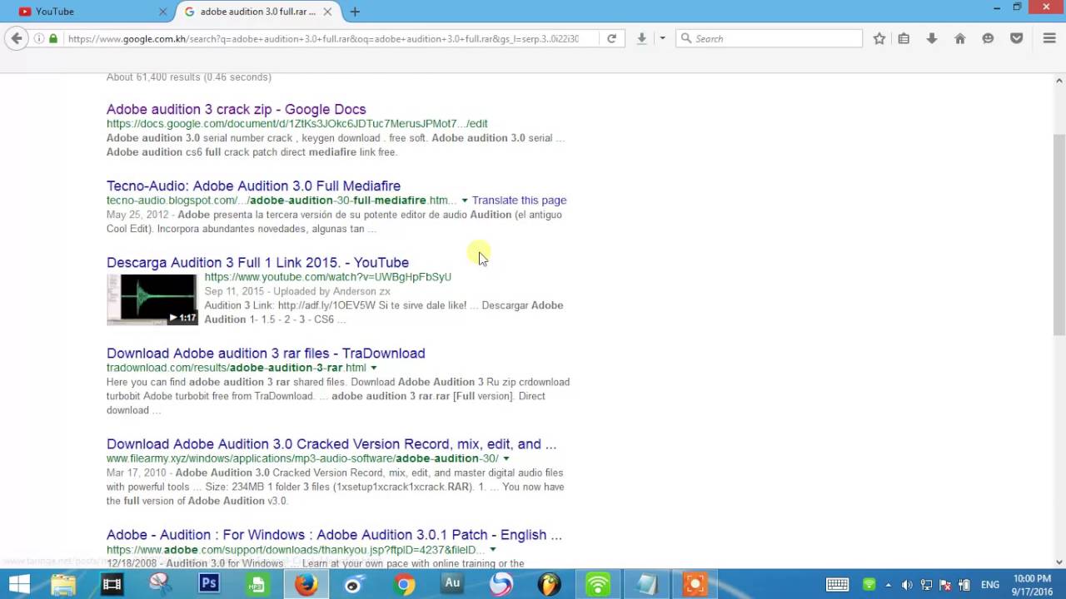The width and height of the screenshot is (1066, 599).
Task: Show bookmarks list icon
Action: 904,38
